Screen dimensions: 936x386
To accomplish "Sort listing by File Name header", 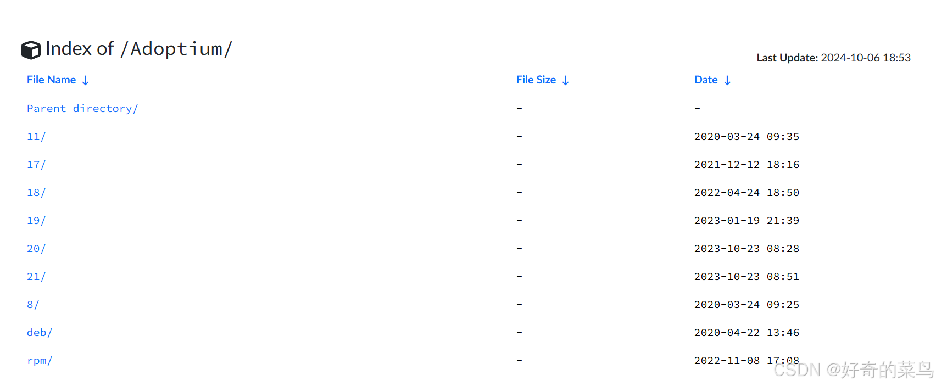I will pyautogui.click(x=52, y=80).
